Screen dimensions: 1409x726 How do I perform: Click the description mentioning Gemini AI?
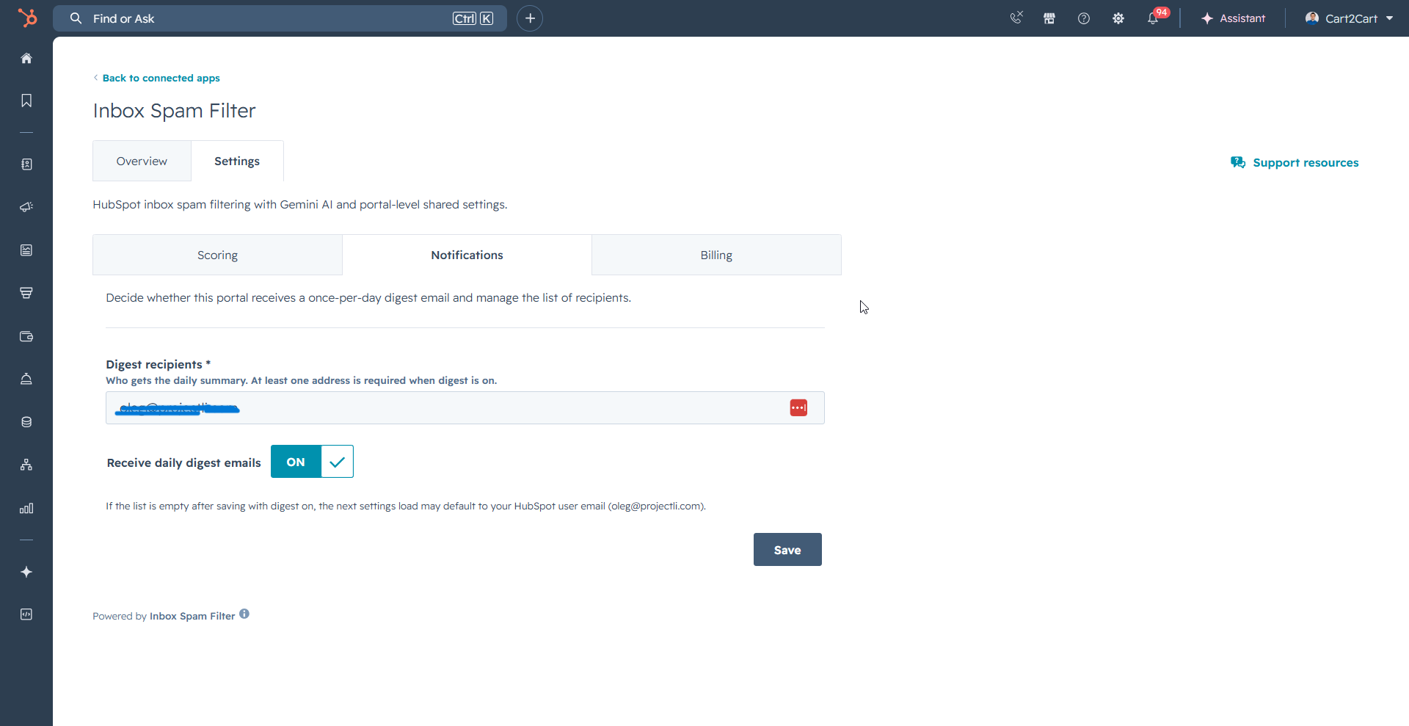(x=300, y=204)
